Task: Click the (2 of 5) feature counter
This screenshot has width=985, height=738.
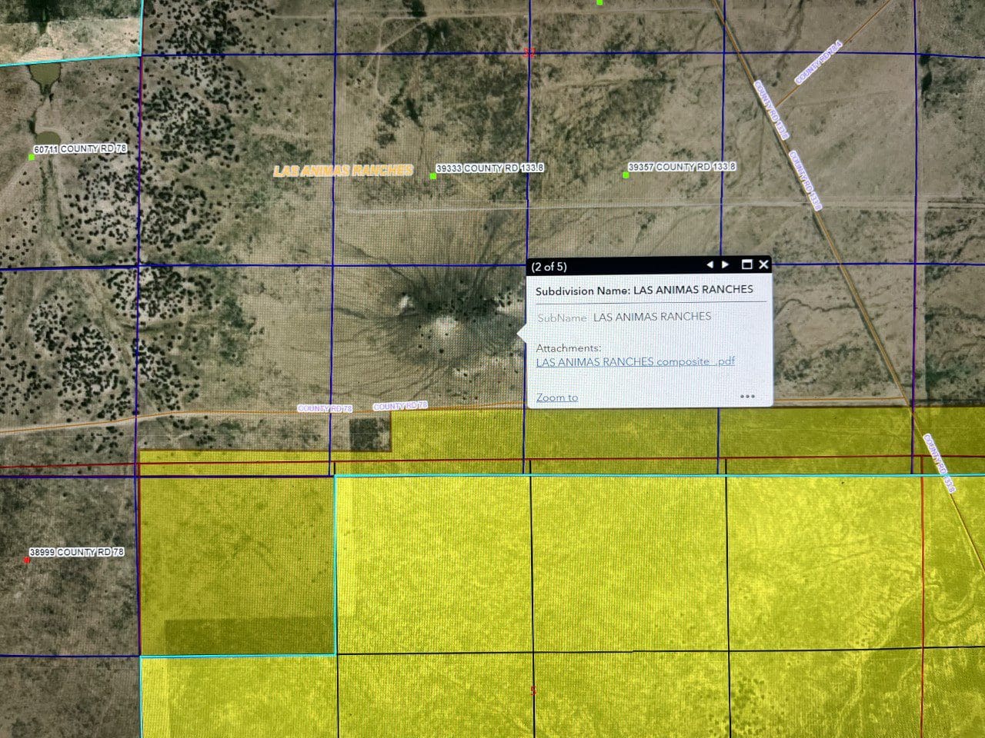Action: click(548, 265)
